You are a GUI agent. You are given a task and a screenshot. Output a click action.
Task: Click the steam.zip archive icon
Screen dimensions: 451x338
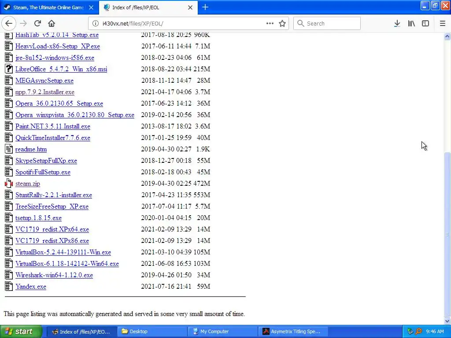tap(9, 184)
